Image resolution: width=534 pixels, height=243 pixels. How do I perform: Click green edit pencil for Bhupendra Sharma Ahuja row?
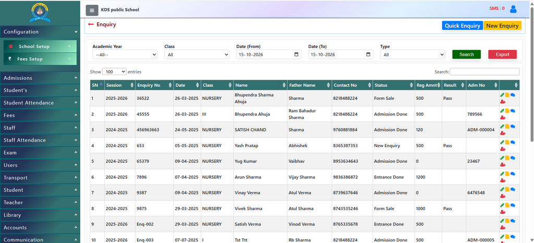502,95
